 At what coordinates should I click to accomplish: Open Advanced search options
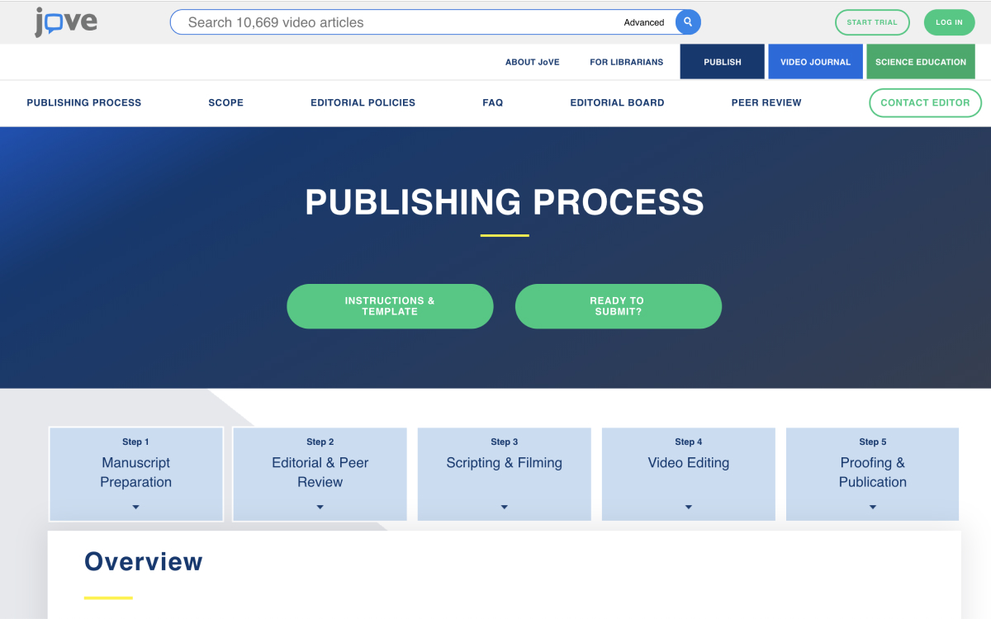point(644,22)
